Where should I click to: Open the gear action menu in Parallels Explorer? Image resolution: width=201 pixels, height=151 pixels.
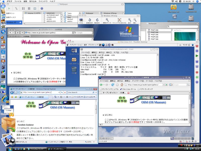pyautogui.click(x=42, y=9)
